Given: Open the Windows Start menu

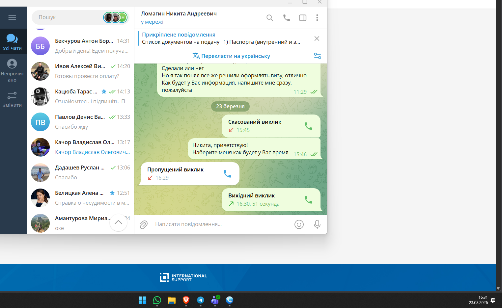Looking at the screenshot, I should pos(142,300).
